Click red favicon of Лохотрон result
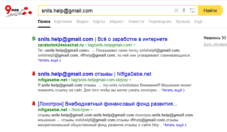 point(34,104)
